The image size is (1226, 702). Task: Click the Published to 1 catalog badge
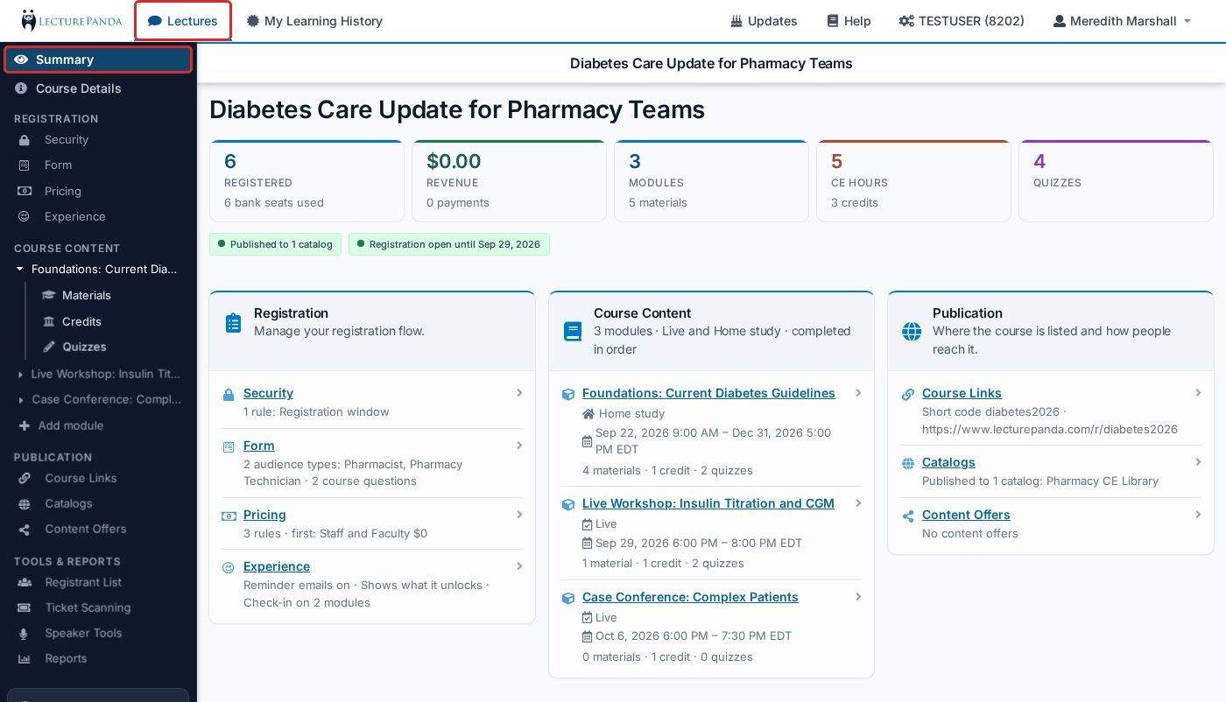(x=275, y=244)
